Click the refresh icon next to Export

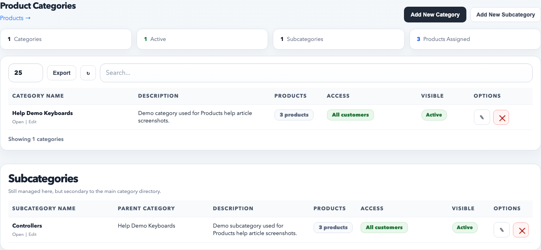click(x=88, y=73)
